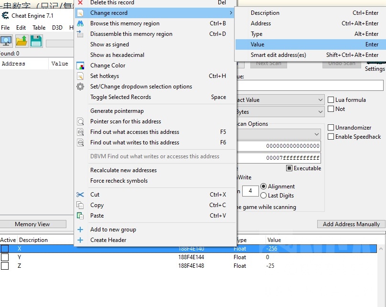Click the alignment number field showing 4

250,191
